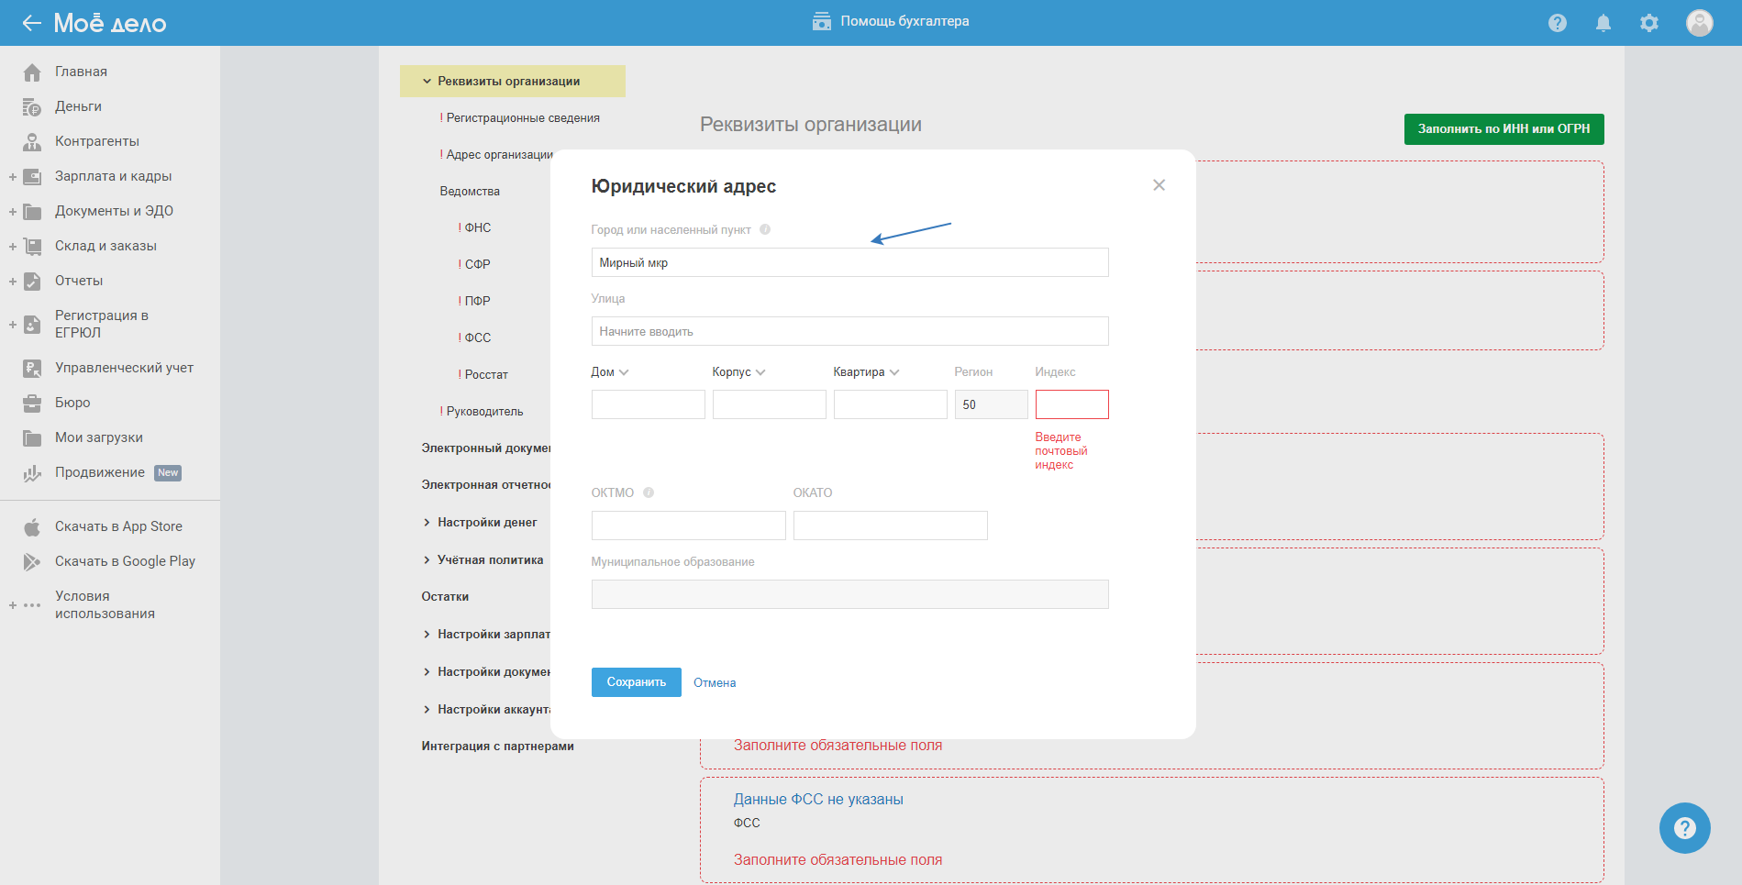Click the help question mark in header
This screenshot has width=1742, height=885.
[1557, 23]
